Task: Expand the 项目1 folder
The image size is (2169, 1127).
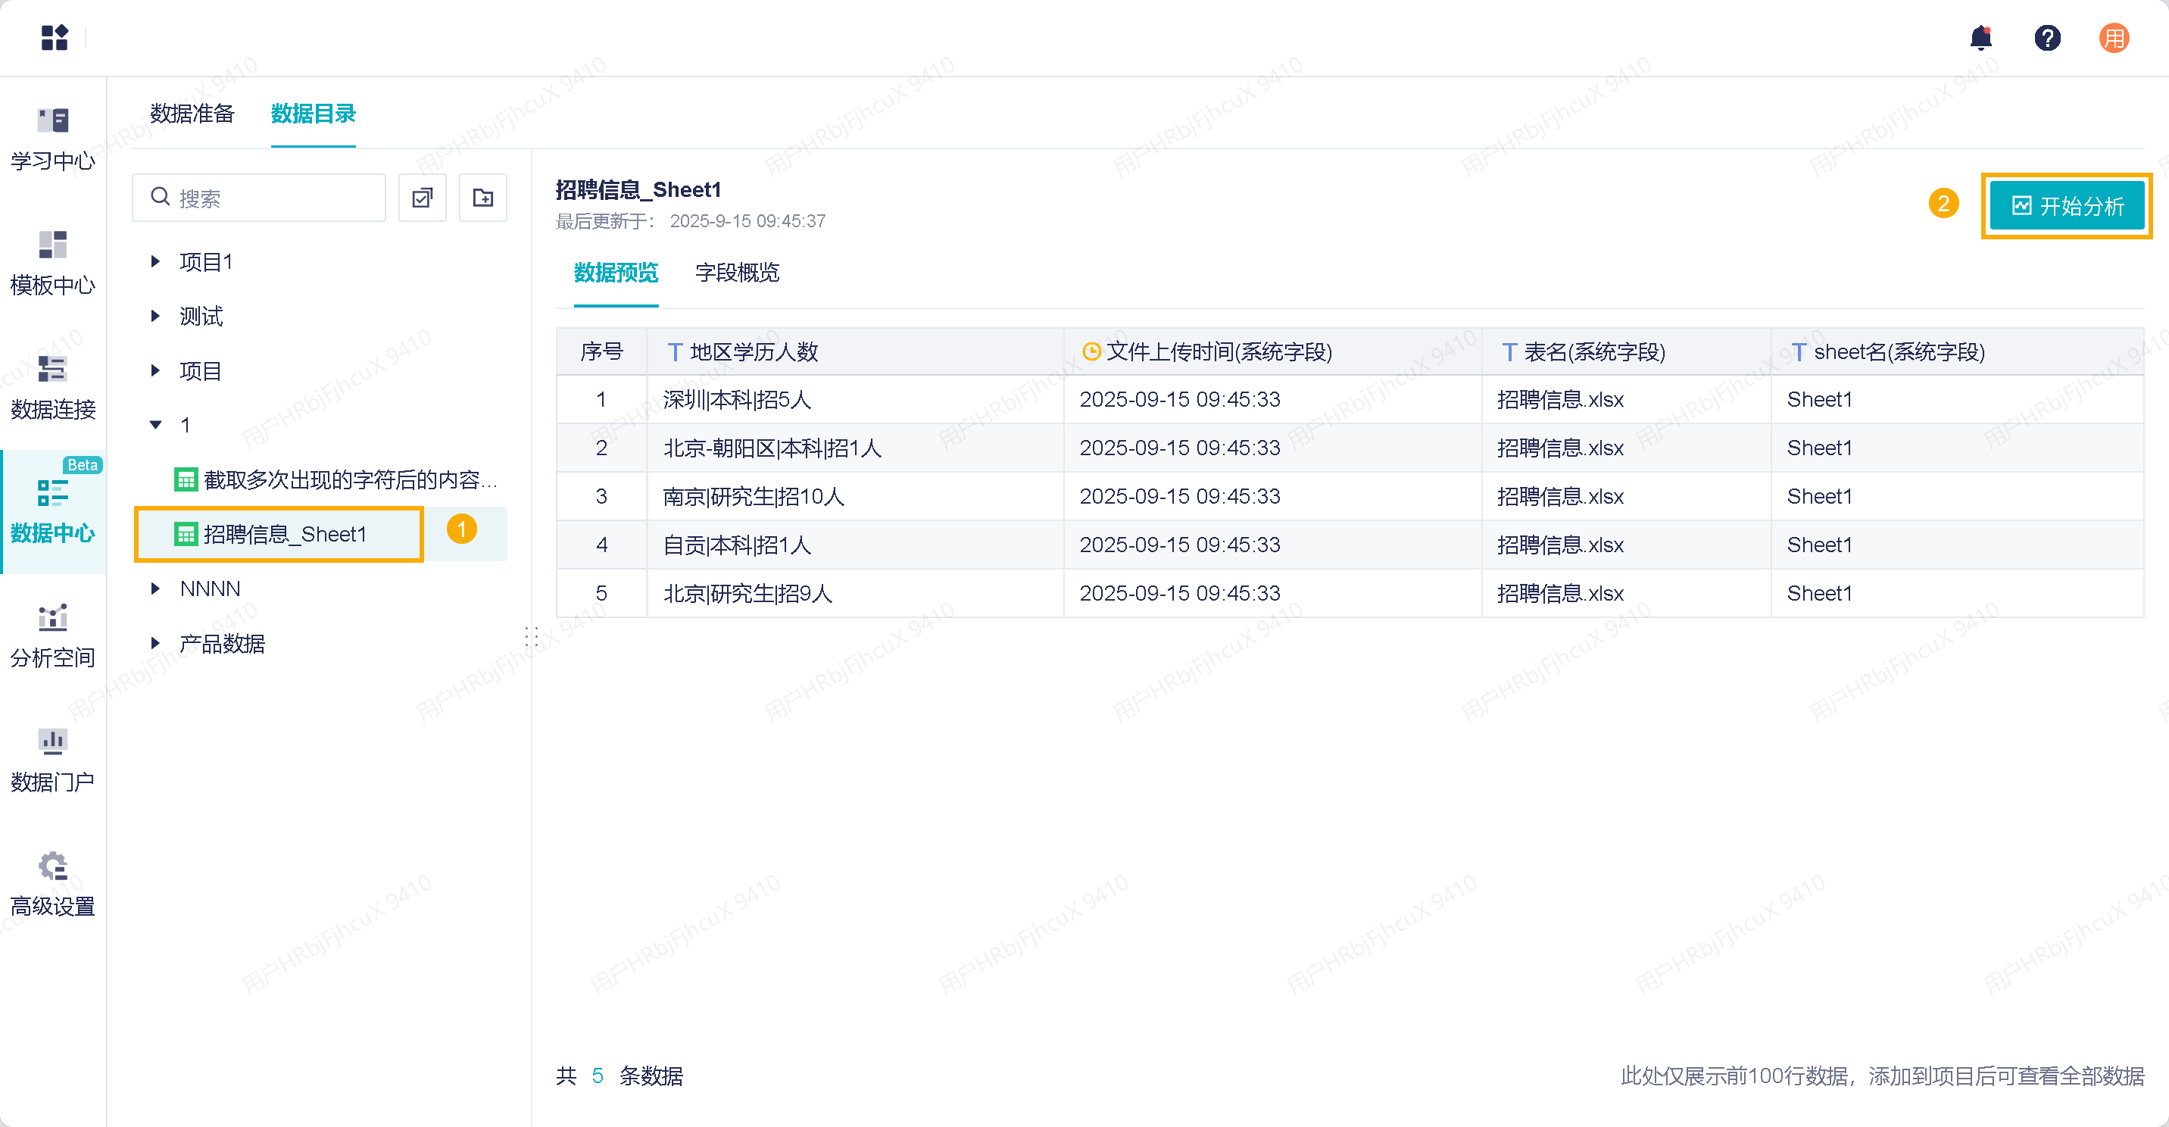Action: click(155, 262)
